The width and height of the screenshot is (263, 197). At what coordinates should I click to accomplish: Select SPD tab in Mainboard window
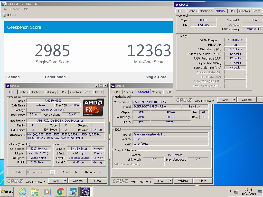(x=168, y=92)
